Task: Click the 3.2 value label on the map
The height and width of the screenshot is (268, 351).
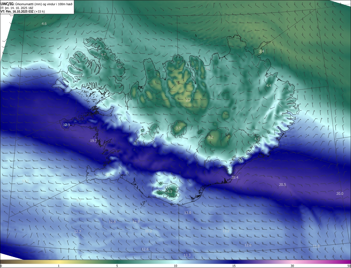Action: click(x=210, y=138)
